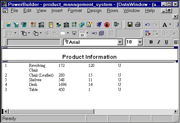This screenshot has height=123, width=180.
Task: Click the Browser objects icon
Action: point(59,25)
